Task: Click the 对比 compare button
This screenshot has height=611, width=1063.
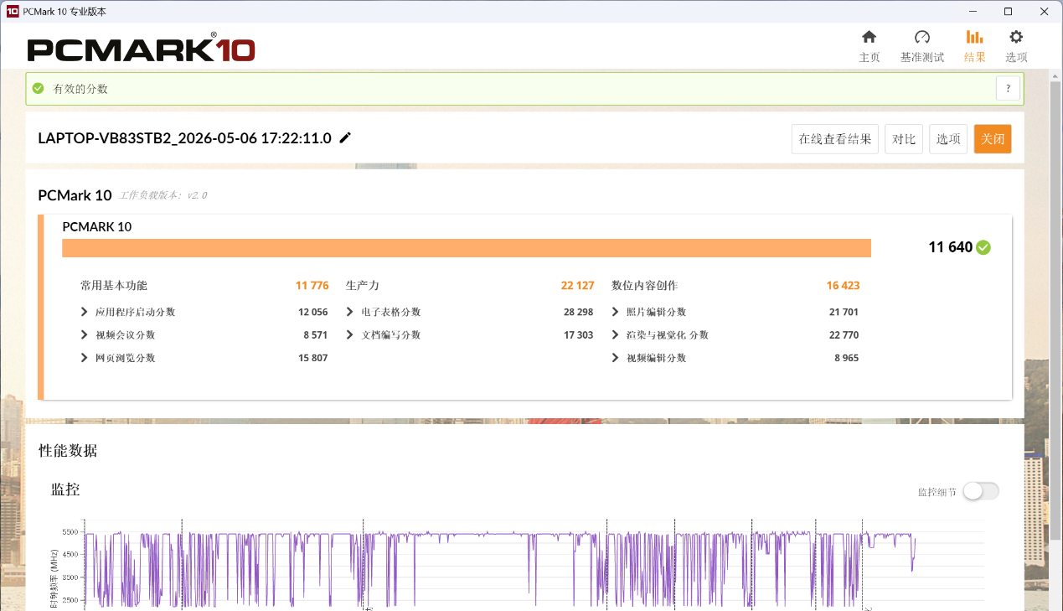Action: coord(904,139)
